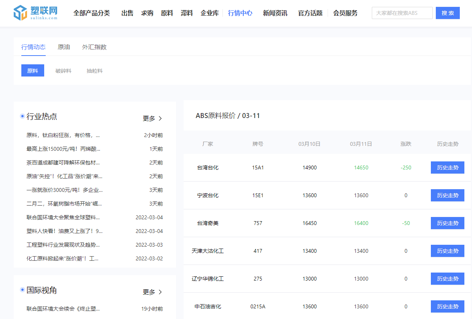This screenshot has height=319, width=472.
Task: Open the news item 原料，钛白粉狂涨，有价格
Action: pos(63,135)
